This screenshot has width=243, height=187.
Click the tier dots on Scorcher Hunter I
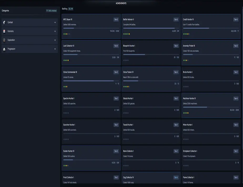coord(66,139)
